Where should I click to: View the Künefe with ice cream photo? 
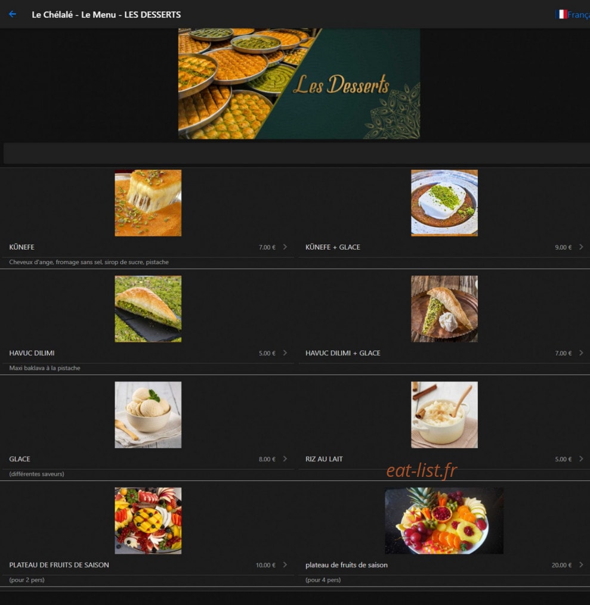444,203
